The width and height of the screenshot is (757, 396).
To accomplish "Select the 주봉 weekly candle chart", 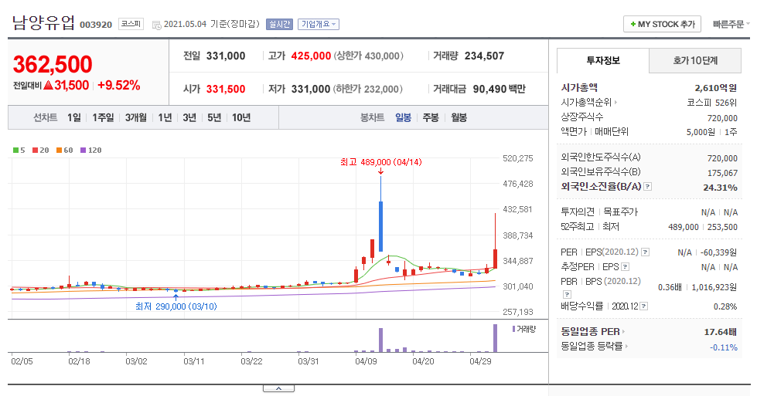I will (x=431, y=117).
